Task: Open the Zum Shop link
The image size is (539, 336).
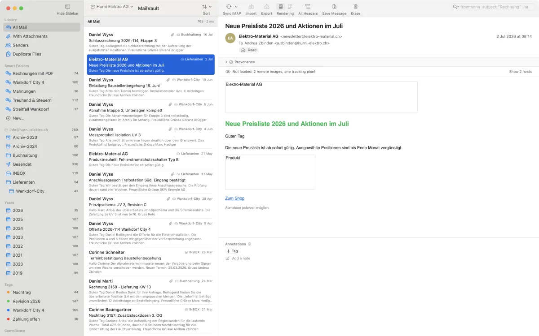Action: point(234,198)
